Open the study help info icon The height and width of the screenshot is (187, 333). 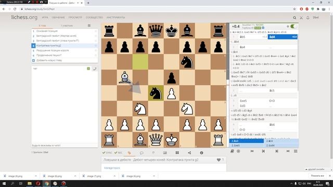pyautogui.click(x=201, y=153)
